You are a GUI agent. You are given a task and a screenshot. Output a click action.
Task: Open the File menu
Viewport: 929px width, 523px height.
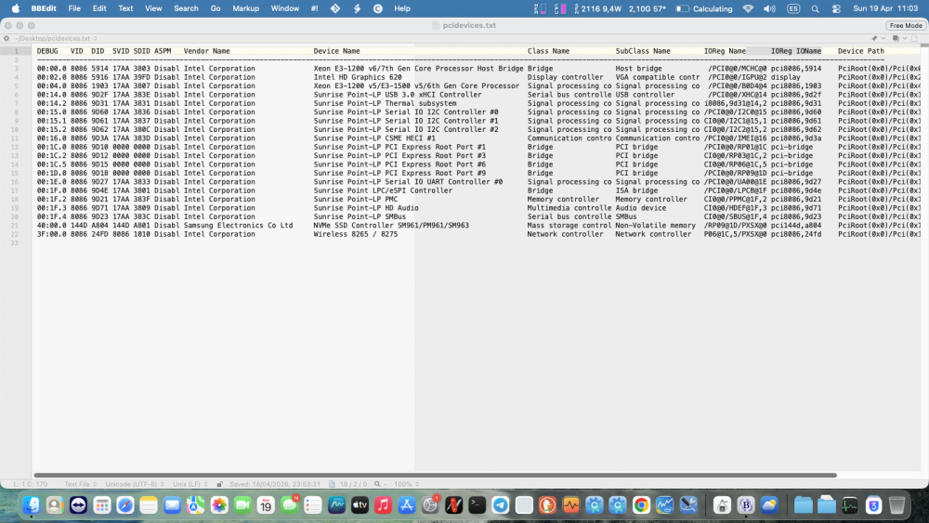[74, 8]
